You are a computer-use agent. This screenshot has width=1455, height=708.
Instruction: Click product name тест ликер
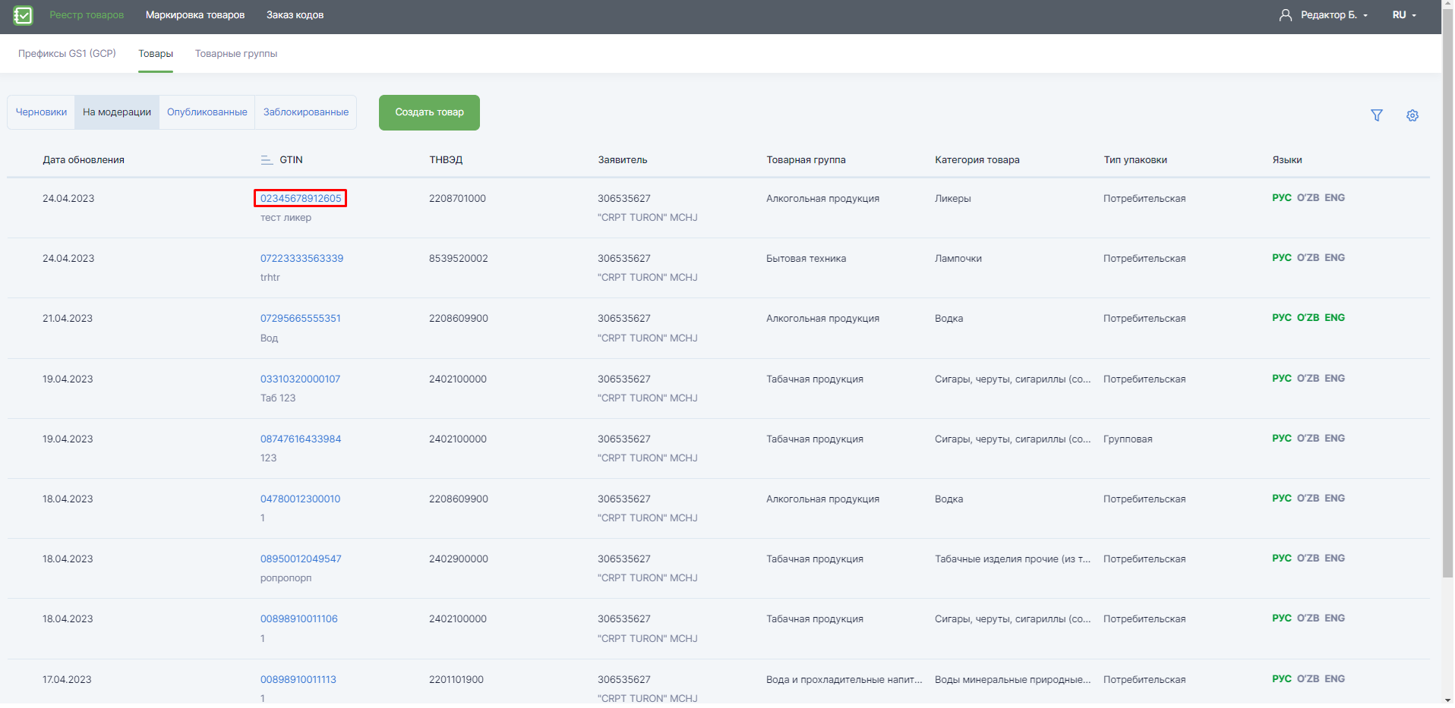pos(286,218)
